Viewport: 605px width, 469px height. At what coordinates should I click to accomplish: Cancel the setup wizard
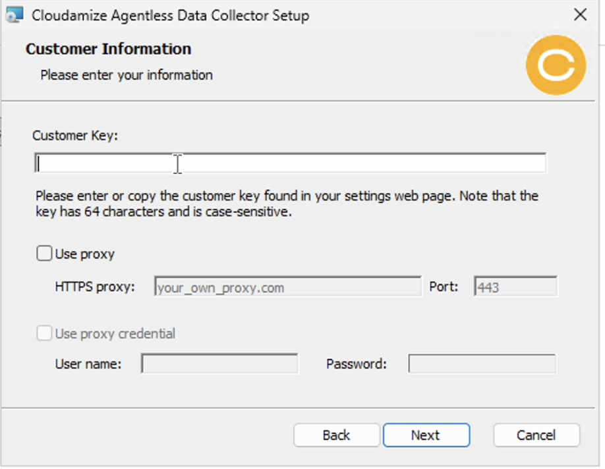tap(536, 435)
